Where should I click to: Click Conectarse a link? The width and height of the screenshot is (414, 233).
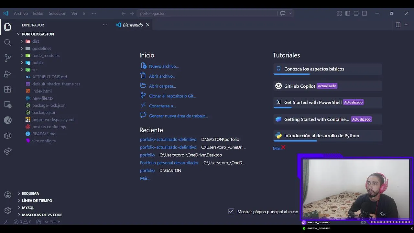162,106
